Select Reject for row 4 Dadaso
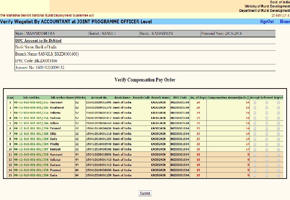 (x=278, y=118)
